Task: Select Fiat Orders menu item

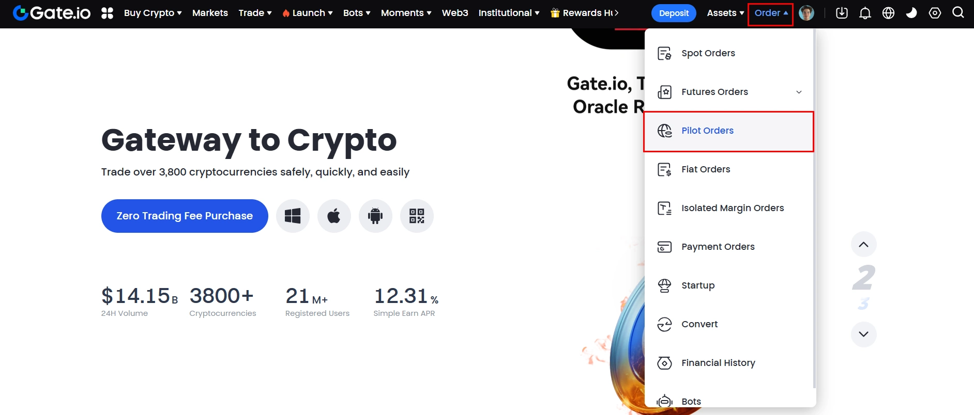Action: [729, 169]
